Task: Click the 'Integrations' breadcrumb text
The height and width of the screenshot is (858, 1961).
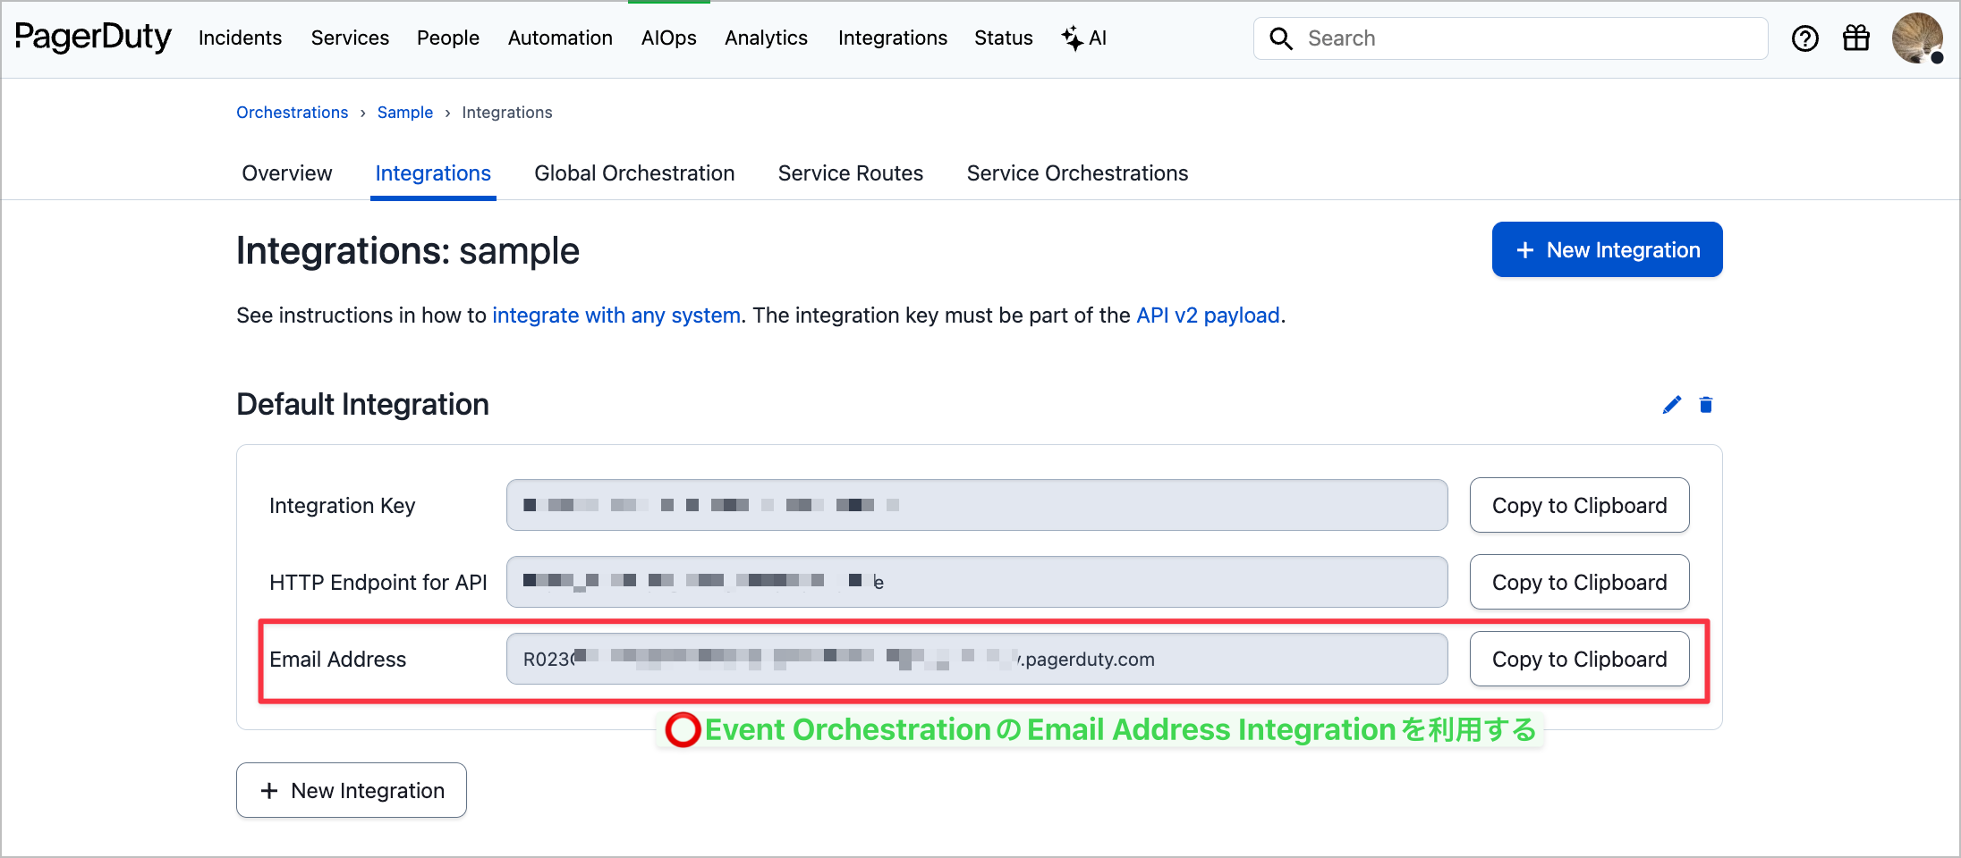Action: click(507, 113)
